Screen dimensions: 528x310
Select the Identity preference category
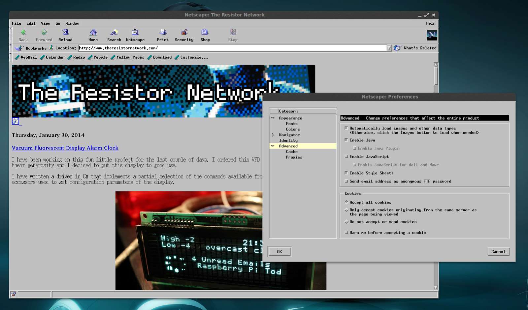(x=288, y=140)
